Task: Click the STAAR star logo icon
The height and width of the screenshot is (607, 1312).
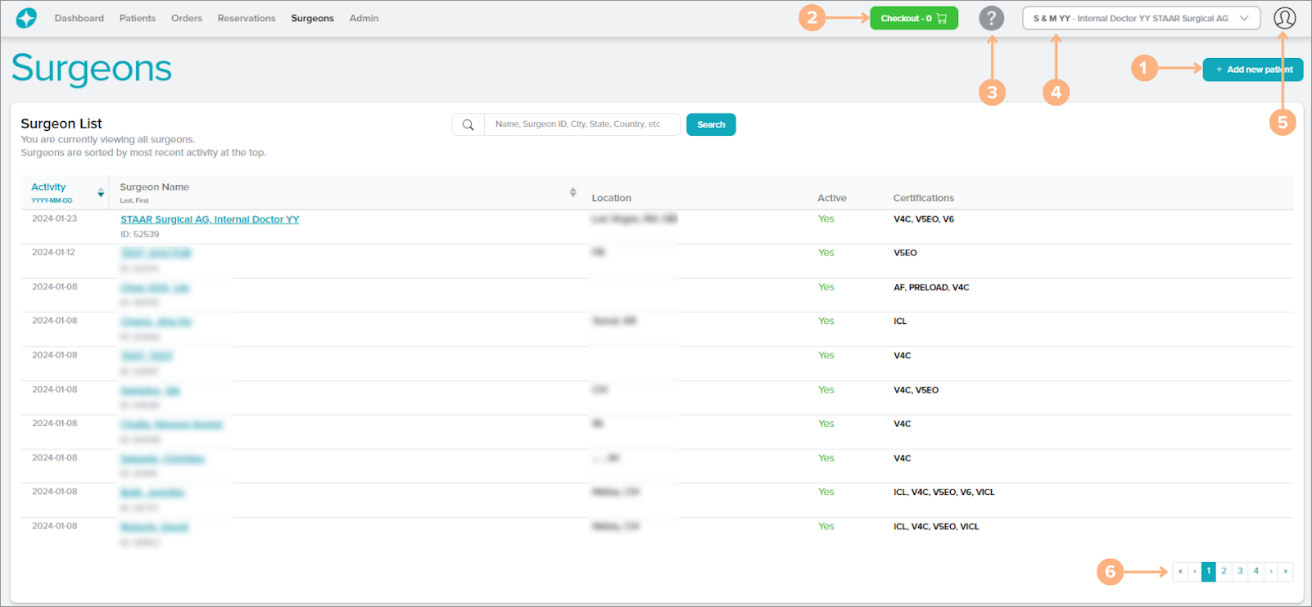Action: click(26, 18)
